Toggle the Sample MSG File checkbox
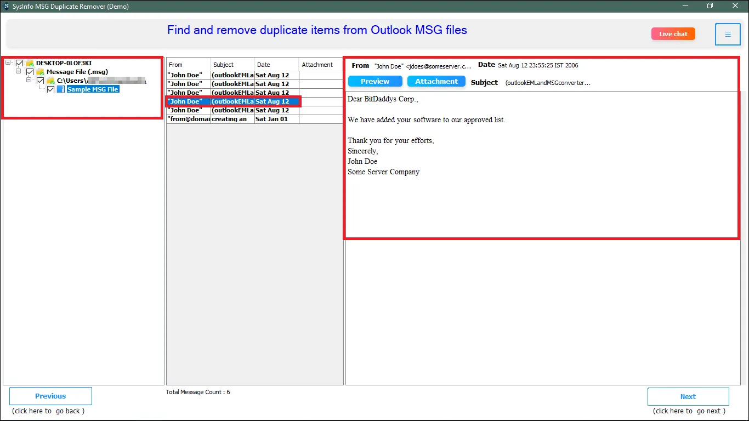749x421 pixels. (51, 89)
